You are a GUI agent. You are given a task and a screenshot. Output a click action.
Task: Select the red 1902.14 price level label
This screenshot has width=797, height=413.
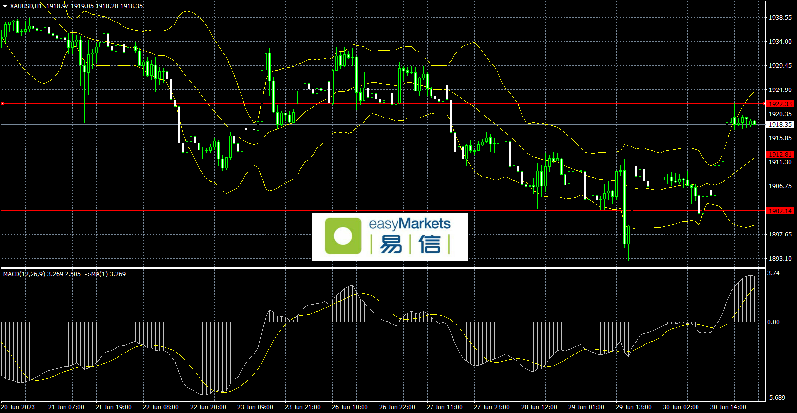(x=780, y=211)
